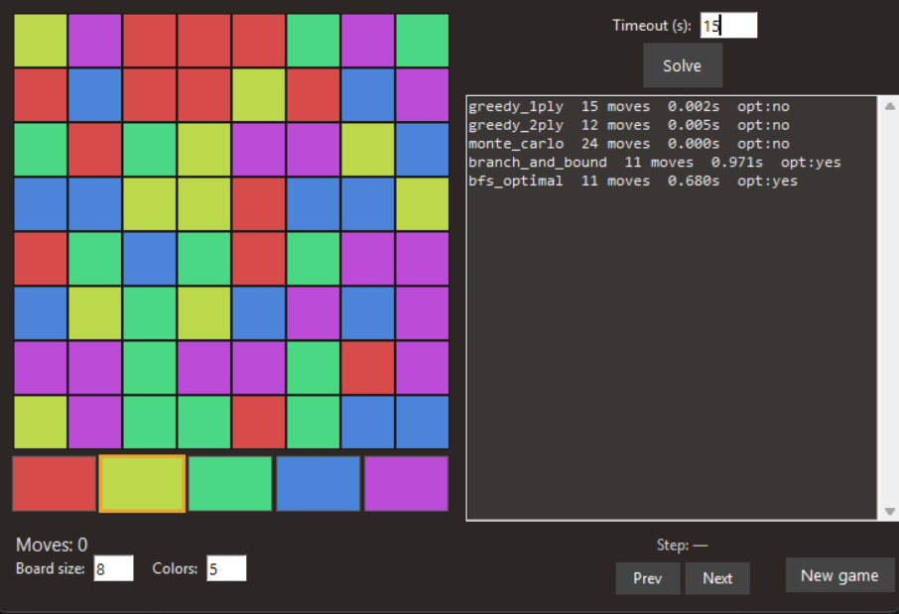Screen dimensions: 899x614
Task: Select the greedy_2ply result entry
Action: tap(628, 125)
